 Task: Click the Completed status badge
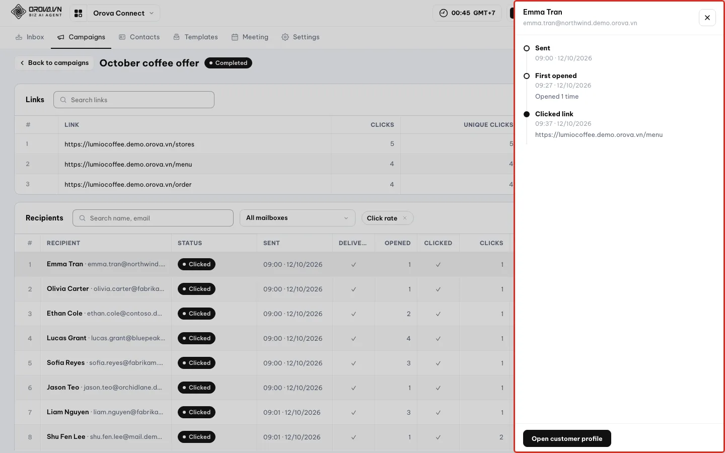(x=228, y=63)
